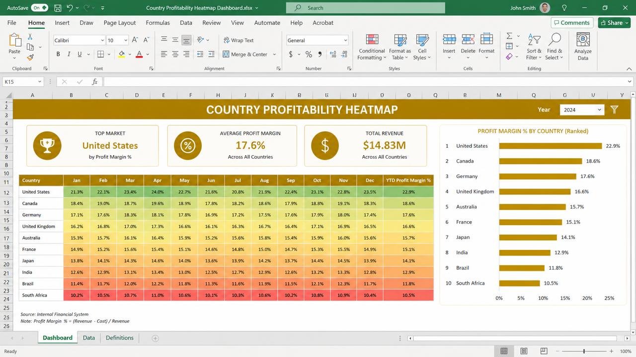Click the Undo arrow icon
Viewport: 636px width, 357px height.
click(x=70, y=8)
